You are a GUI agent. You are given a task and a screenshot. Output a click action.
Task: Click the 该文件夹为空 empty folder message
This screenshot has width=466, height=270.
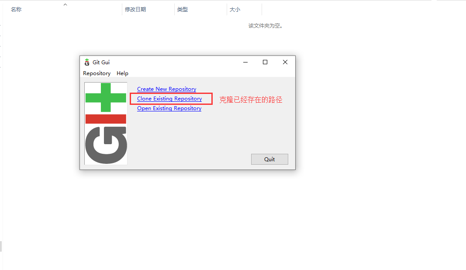pos(266,26)
